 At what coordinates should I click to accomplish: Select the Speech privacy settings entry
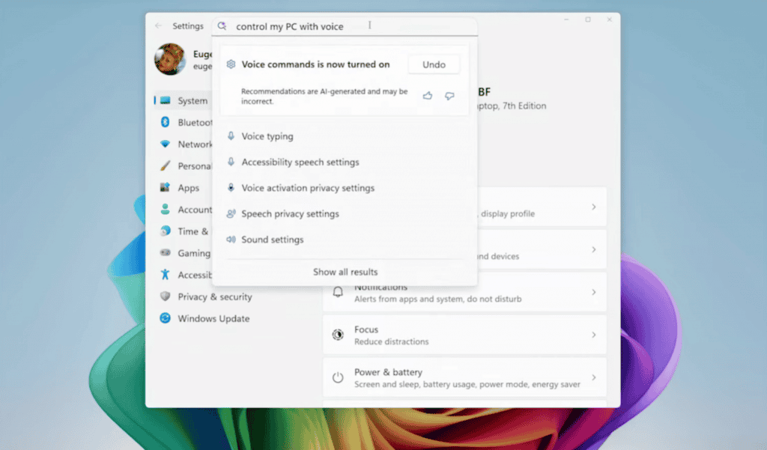tap(291, 213)
